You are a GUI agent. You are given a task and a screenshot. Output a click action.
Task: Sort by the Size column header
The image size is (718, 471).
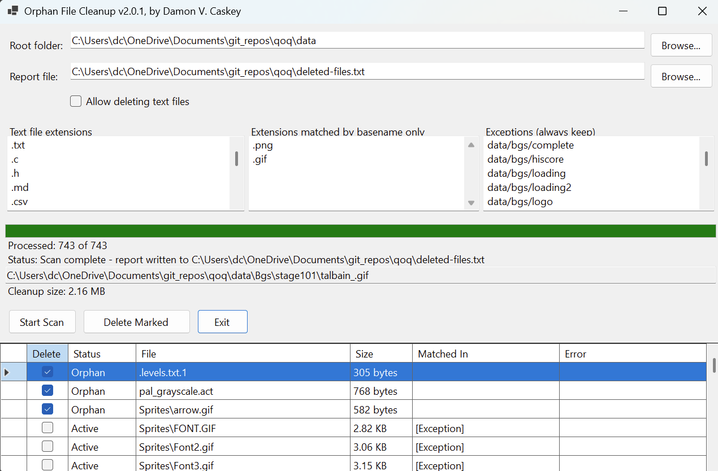tap(380, 354)
